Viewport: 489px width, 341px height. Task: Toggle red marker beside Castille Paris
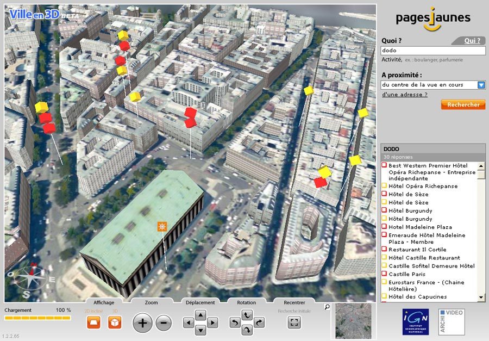384,274
